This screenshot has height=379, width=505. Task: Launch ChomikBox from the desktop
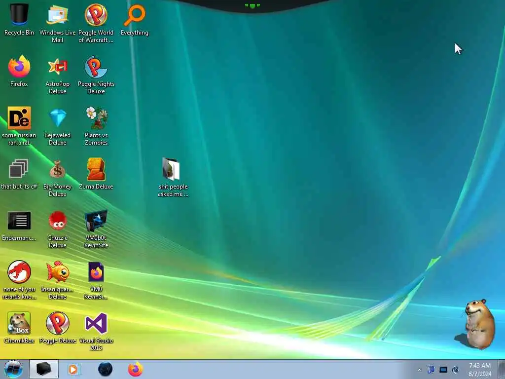[x=19, y=328]
